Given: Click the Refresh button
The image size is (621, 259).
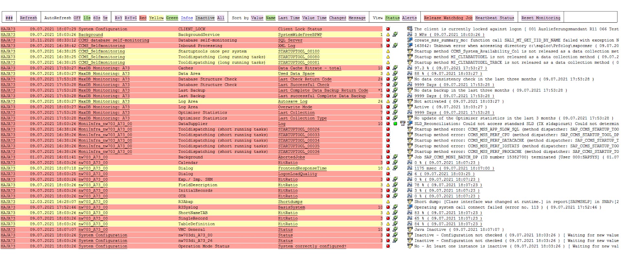Looking at the screenshot, I should (x=28, y=18).
